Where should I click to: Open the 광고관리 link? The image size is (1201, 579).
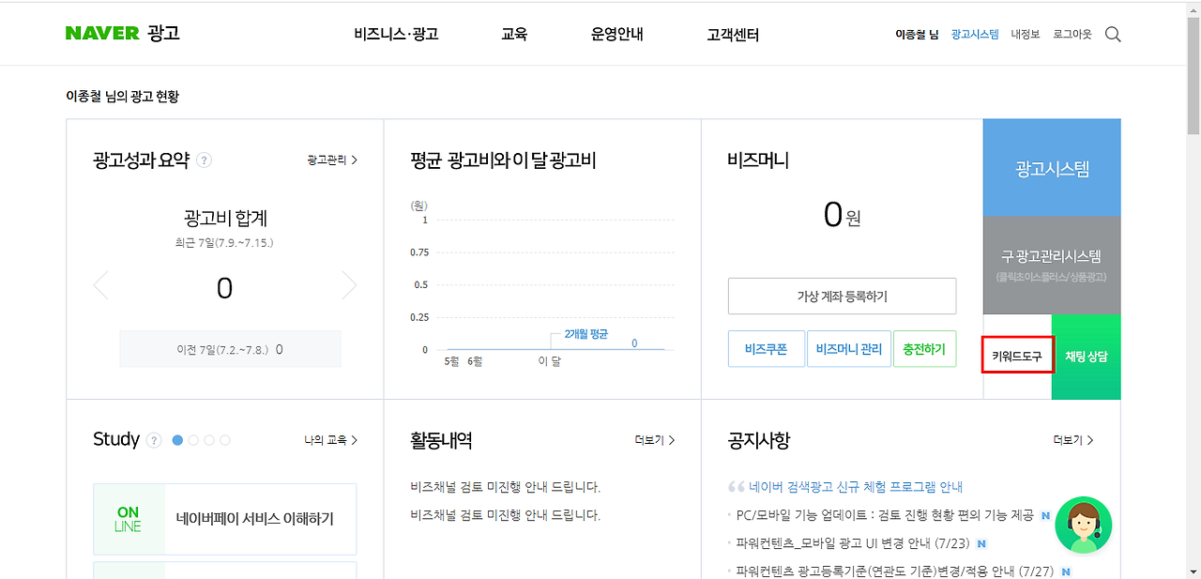[332, 160]
